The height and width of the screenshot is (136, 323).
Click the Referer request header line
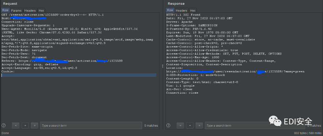[62, 61]
